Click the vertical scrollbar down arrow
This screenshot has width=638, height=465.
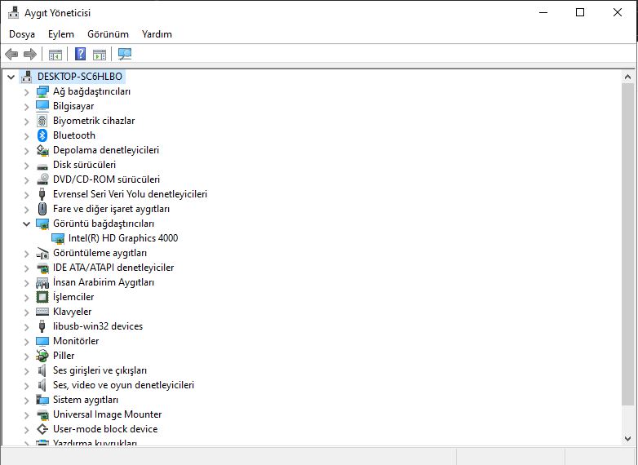pos(628,439)
